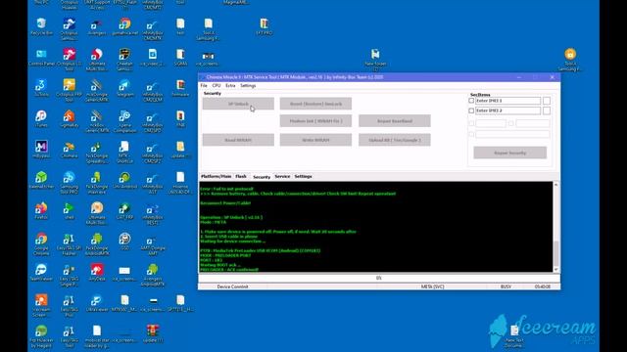This screenshot has width=627, height=352.
Task: Launch AnyDesk desktop shortcut
Action: click(x=97, y=272)
